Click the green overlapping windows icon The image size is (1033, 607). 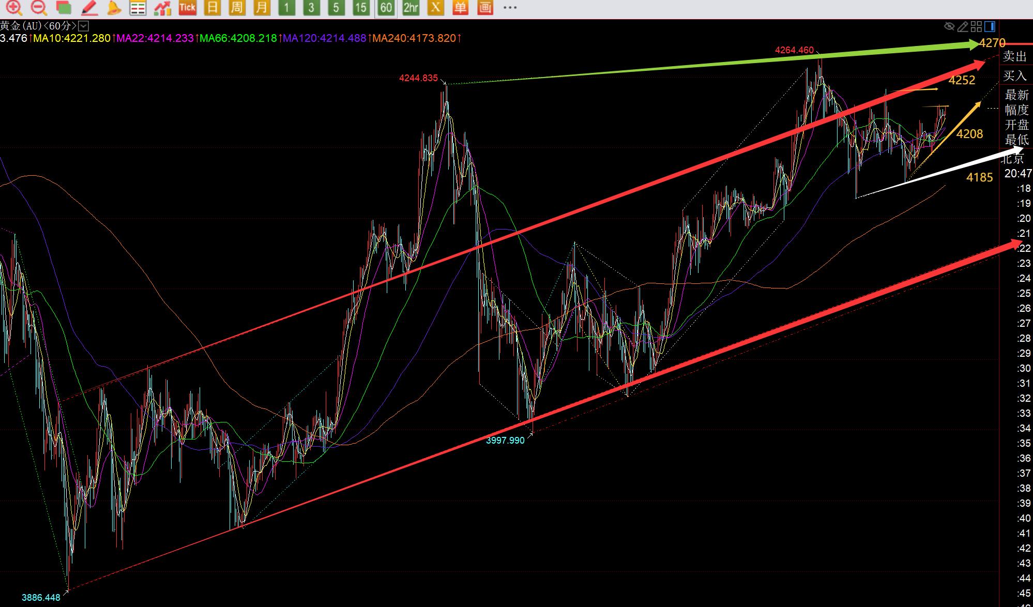pyautogui.click(x=64, y=7)
